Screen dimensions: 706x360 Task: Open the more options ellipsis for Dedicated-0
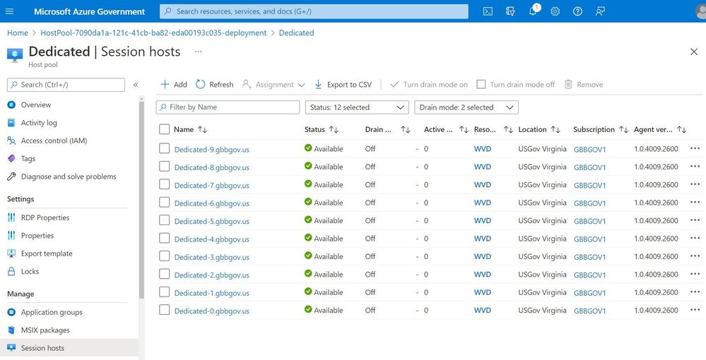pyautogui.click(x=695, y=310)
